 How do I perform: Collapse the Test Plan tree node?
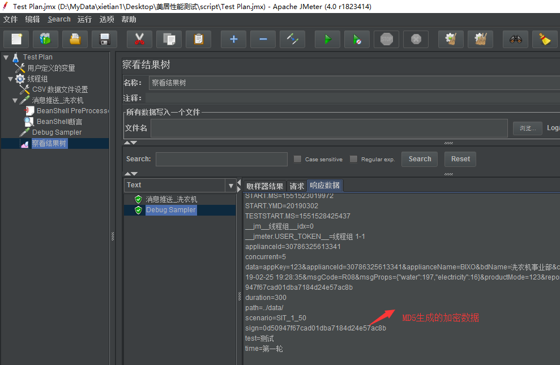6,57
